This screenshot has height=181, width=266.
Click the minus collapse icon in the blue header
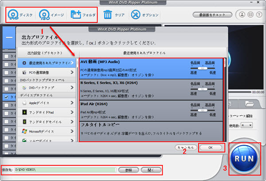click(9, 37)
